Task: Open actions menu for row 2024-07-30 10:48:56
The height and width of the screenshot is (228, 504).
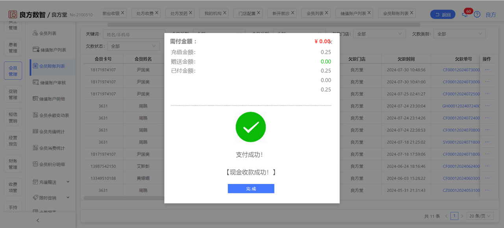Action: 487,70
